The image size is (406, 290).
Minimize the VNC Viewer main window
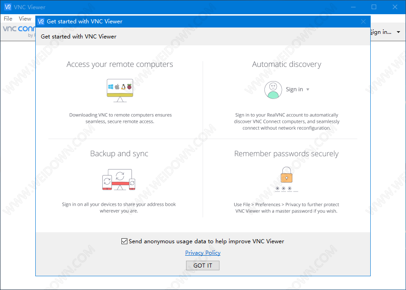point(353,7)
